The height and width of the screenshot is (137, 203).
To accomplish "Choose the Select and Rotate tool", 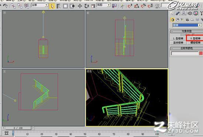I will (x=86, y=6).
